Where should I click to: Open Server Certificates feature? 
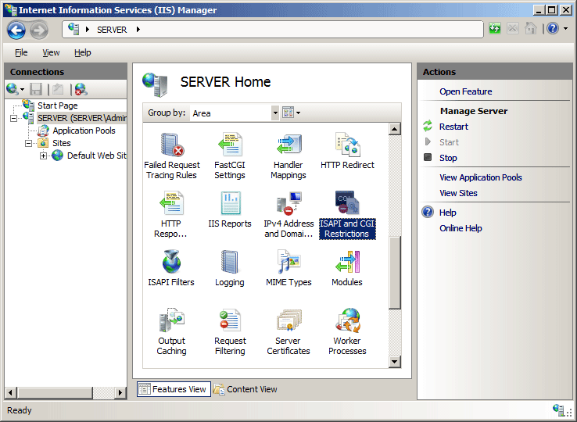[288, 331]
